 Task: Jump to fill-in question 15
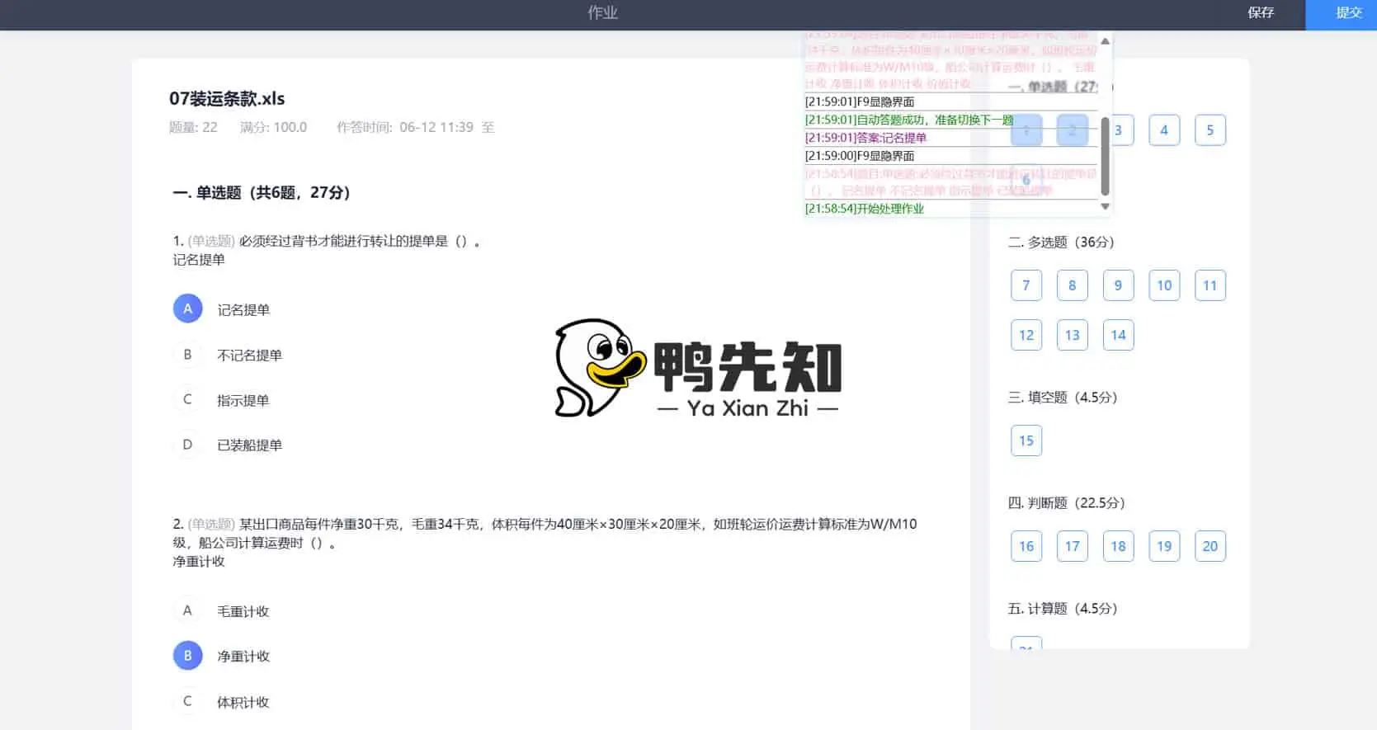pyautogui.click(x=1026, y=440)
